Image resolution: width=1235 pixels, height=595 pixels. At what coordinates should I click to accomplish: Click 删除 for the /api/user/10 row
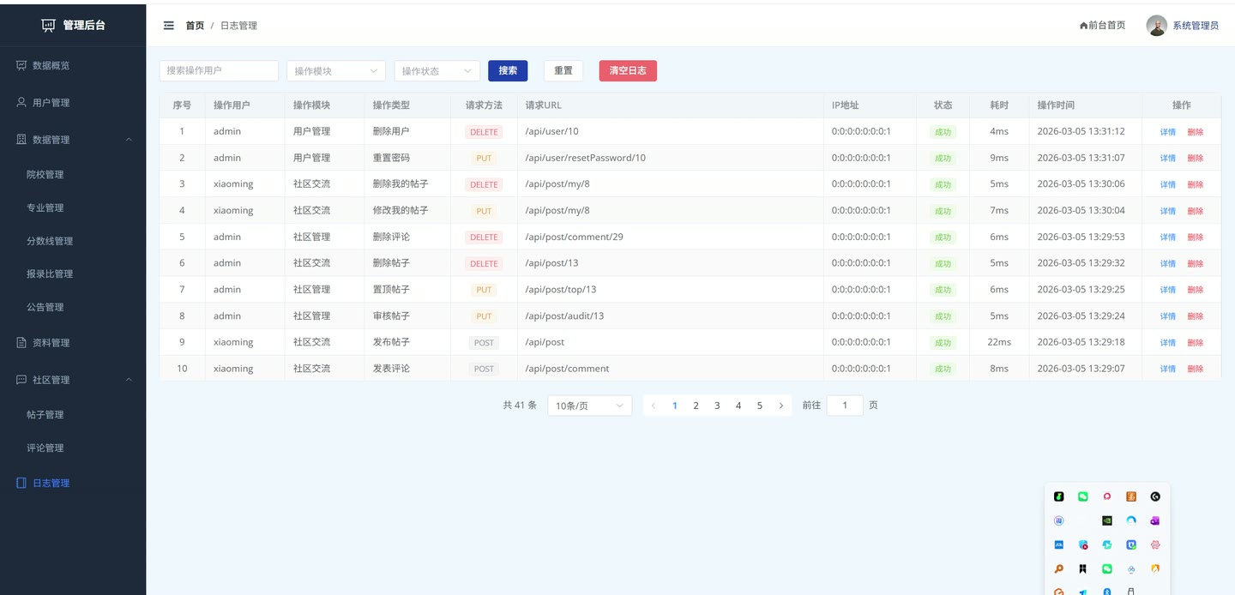(1196, 132)
